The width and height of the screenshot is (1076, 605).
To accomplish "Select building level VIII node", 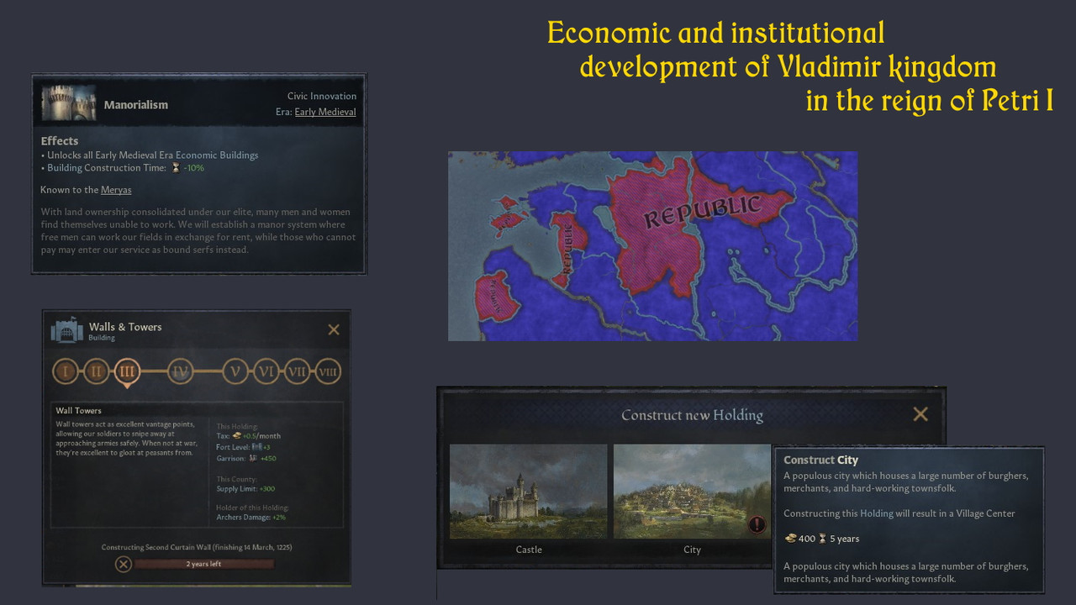I will click(327, 371).
